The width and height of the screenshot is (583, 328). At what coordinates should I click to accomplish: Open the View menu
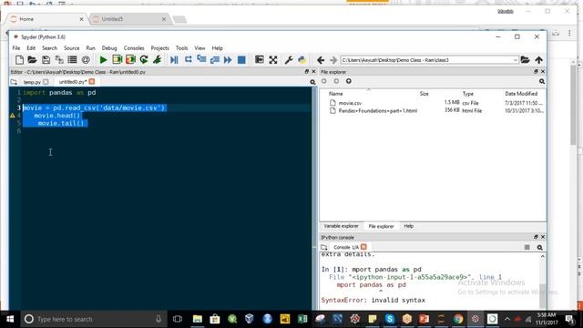click(199, 48)
